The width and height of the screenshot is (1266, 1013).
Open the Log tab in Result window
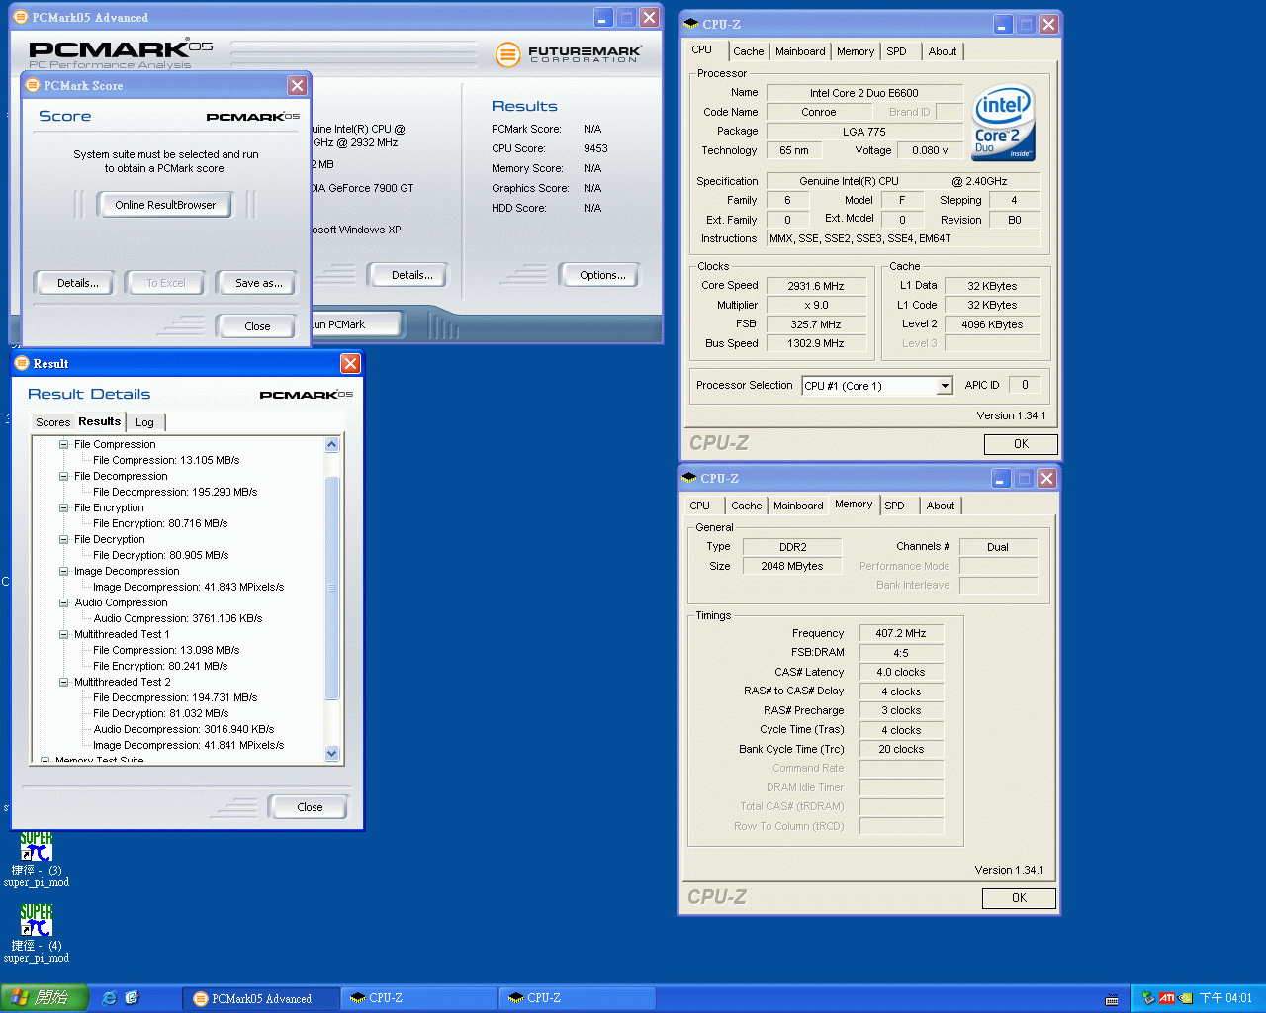tap(145, 422)
